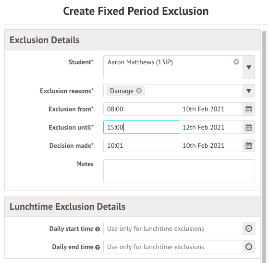Open calendar for Exclusion until date

point(249,127)
